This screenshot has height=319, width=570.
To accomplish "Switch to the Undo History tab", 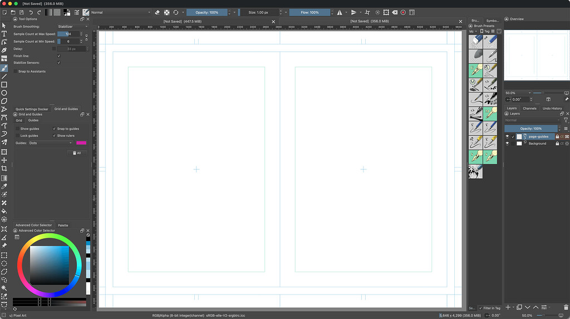I will 552,109.
